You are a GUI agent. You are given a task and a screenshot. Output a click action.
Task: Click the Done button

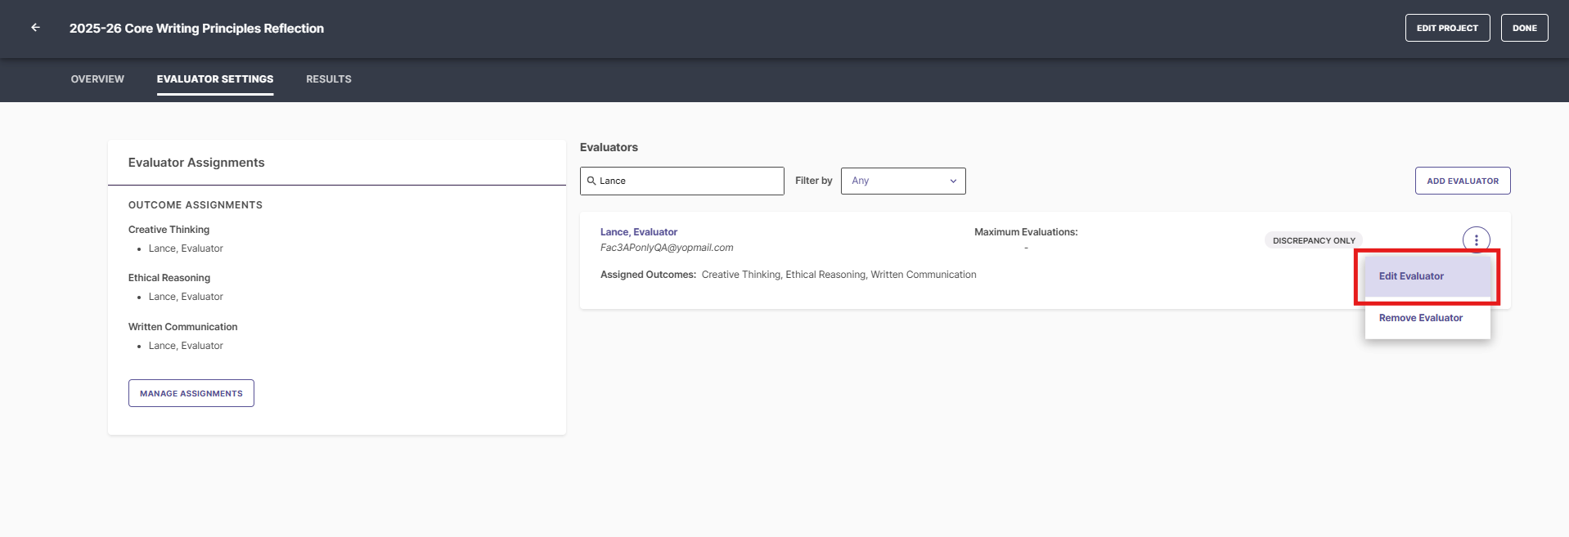tap(1524, 28)
